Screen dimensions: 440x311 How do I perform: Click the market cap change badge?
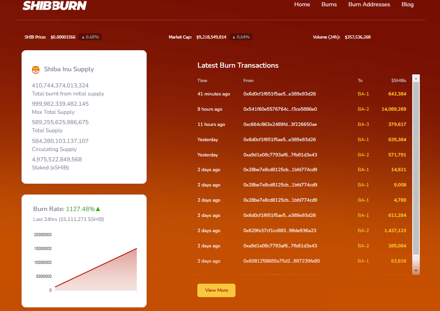click(241, 37)
